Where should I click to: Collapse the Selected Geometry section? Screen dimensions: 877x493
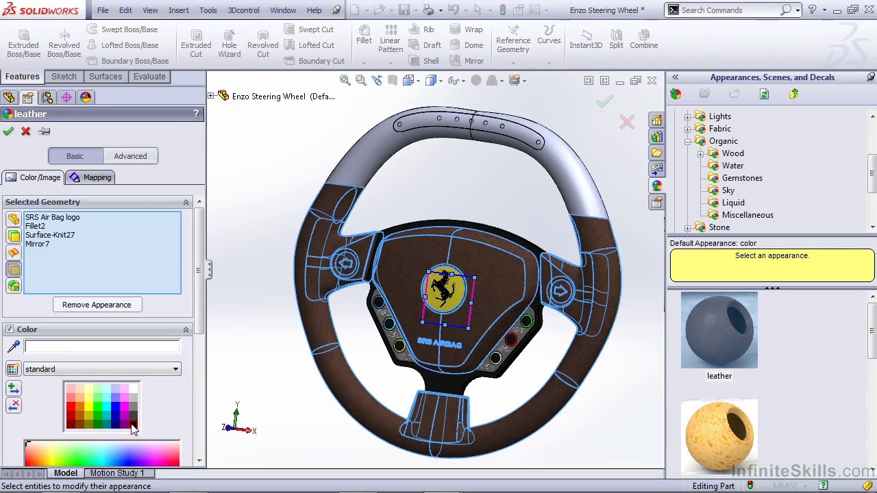(186, 202)
